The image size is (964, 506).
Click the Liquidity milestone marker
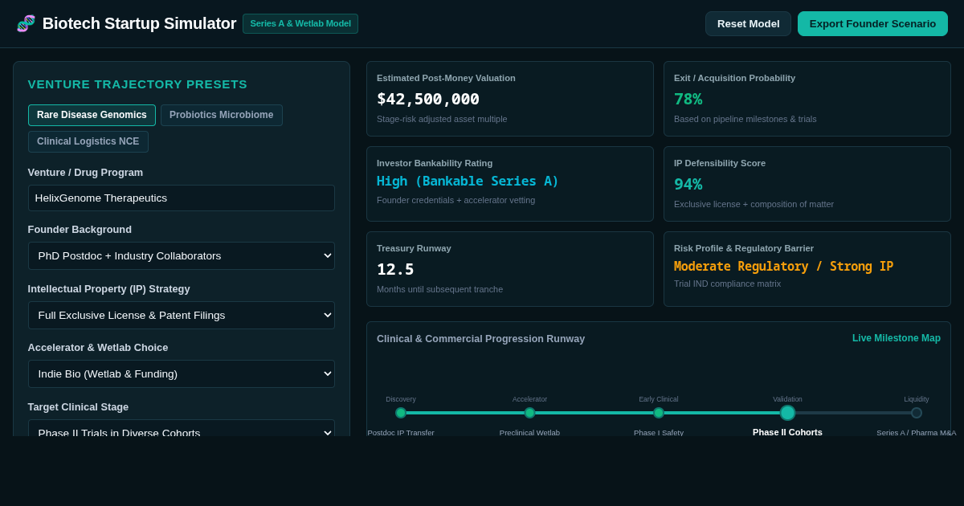click(x=917, y=413)
